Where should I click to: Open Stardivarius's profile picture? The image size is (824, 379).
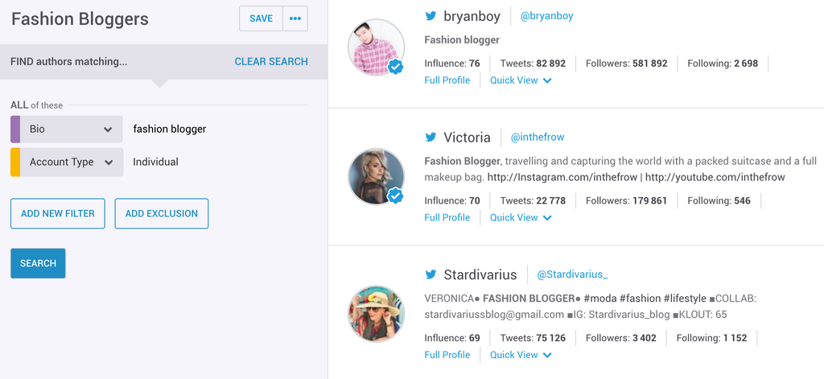point(376,313)
